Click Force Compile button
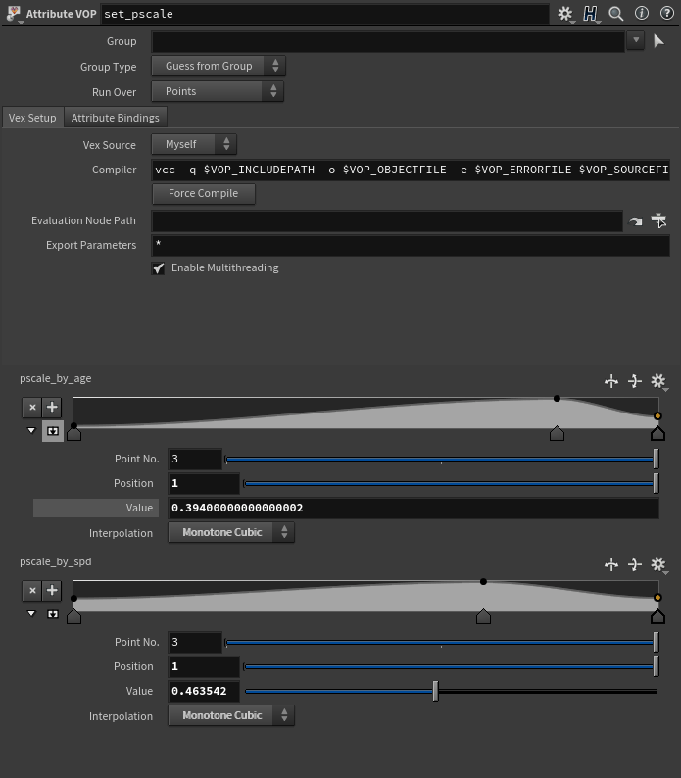 pos(204,193)
